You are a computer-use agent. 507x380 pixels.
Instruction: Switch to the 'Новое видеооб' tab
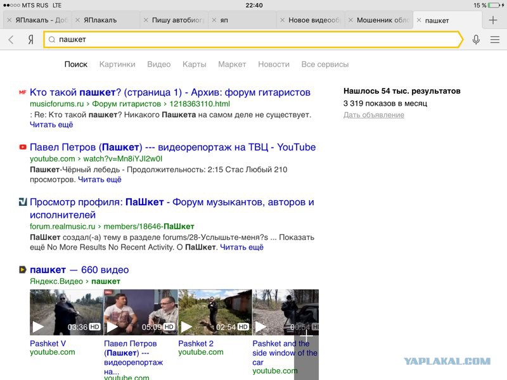click(314, 20)
